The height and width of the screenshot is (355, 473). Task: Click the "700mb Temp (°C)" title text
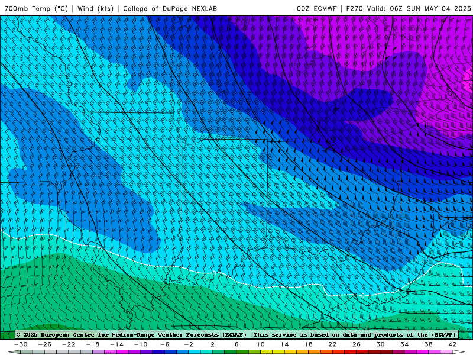36,8
